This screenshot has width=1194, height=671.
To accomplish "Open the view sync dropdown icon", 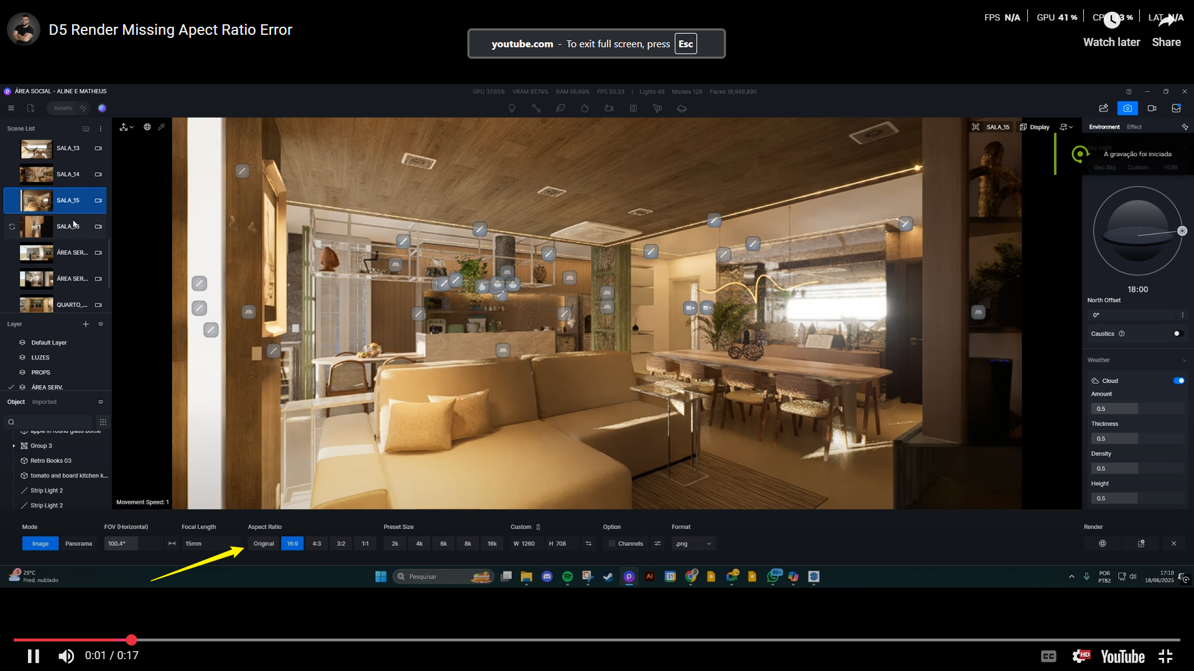I will tap(1066, 127).
